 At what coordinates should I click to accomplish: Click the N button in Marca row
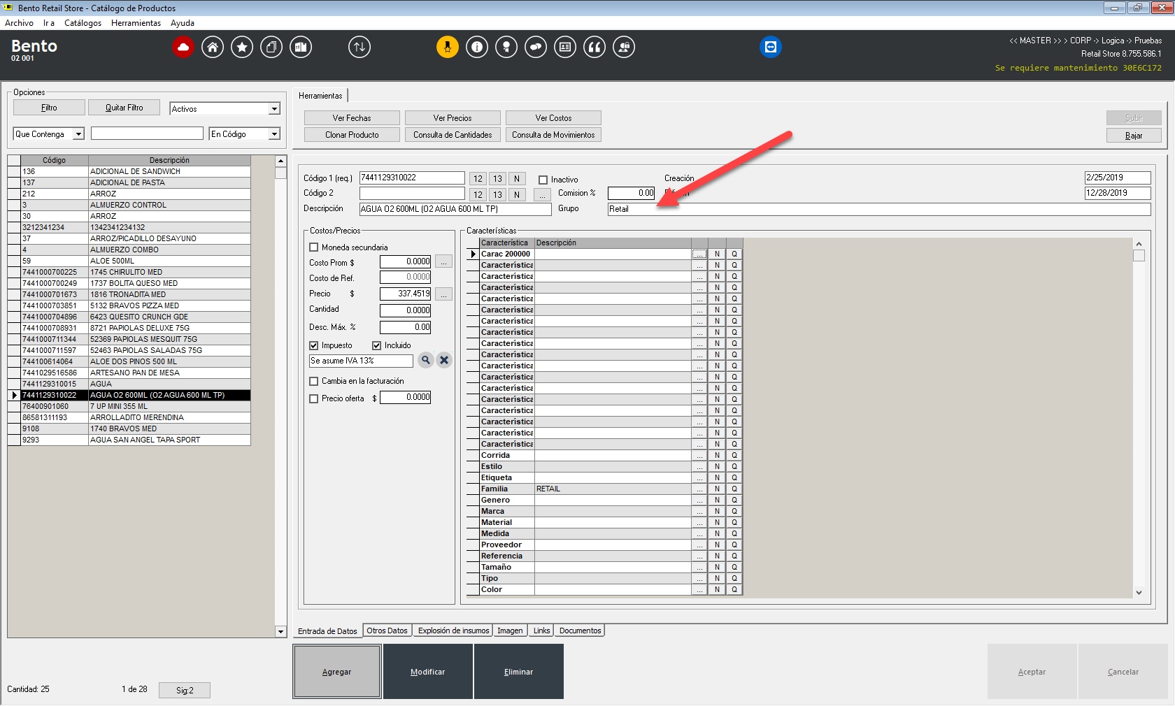tap(717, 511)
